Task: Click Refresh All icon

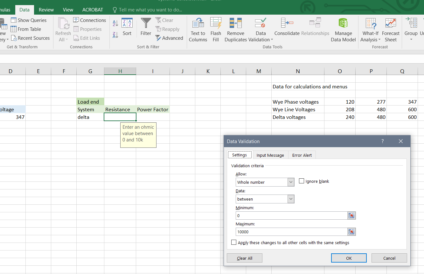Action: (63, 24)
